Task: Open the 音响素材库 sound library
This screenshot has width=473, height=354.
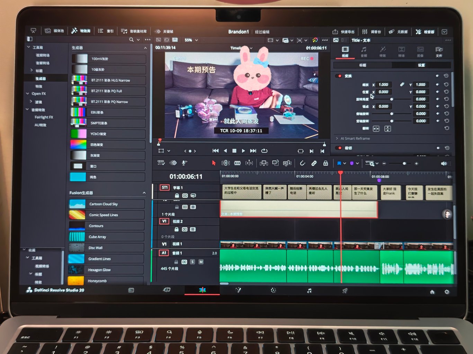Action: pyautogui.click(x=134, y=31)
